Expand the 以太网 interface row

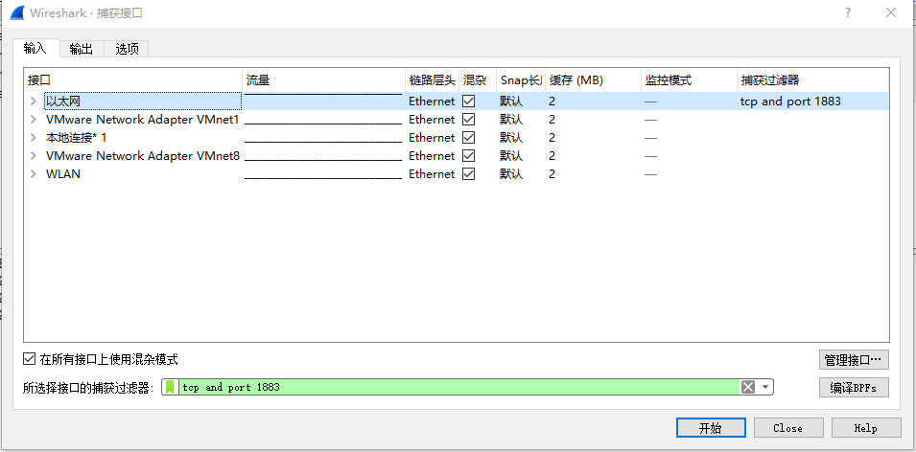tap(34, 102)
